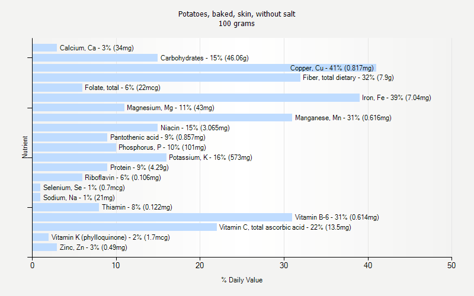
Task: Click the 'Manganese, Mn - 31% (0.616mg)' label
Action: [343, 117]
